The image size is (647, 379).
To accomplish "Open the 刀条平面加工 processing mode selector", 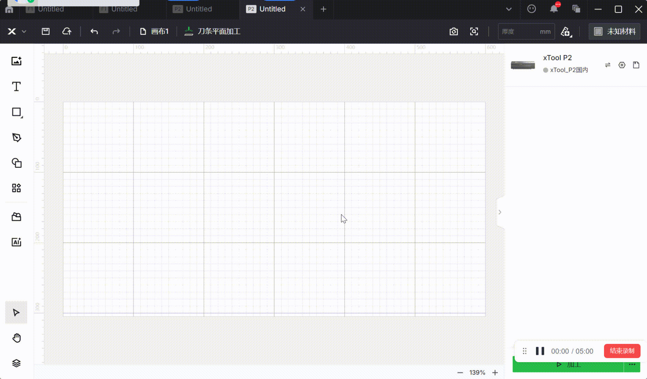I will 212,32.
